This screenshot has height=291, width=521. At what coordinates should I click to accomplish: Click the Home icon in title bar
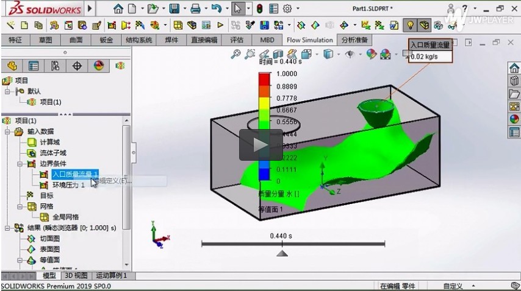(x=118, y=9)
